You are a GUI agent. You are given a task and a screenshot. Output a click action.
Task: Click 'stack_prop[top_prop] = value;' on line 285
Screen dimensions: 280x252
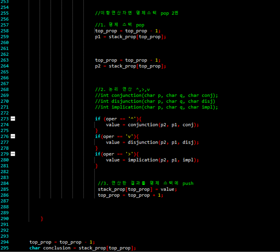coord(137,189)
